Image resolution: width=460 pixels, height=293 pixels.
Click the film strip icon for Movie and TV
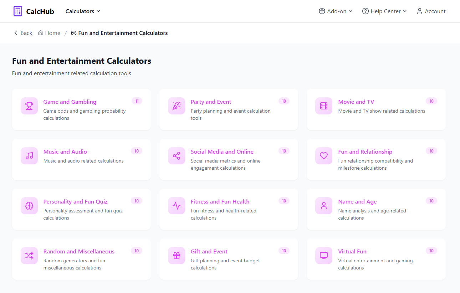[x=324, y=106]
